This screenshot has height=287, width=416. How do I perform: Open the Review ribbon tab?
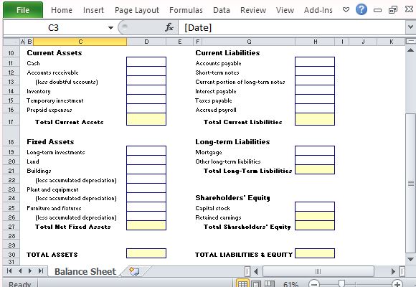tap(253, 10)
